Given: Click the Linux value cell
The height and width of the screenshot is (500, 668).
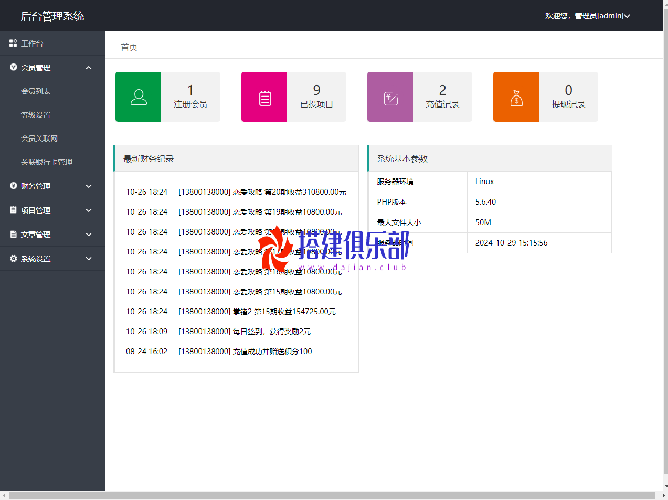Looking at the screenshot, I should (539, 182).
